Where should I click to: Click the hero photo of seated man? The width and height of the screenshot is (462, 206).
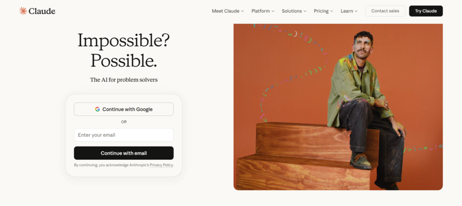pos(338,107)
